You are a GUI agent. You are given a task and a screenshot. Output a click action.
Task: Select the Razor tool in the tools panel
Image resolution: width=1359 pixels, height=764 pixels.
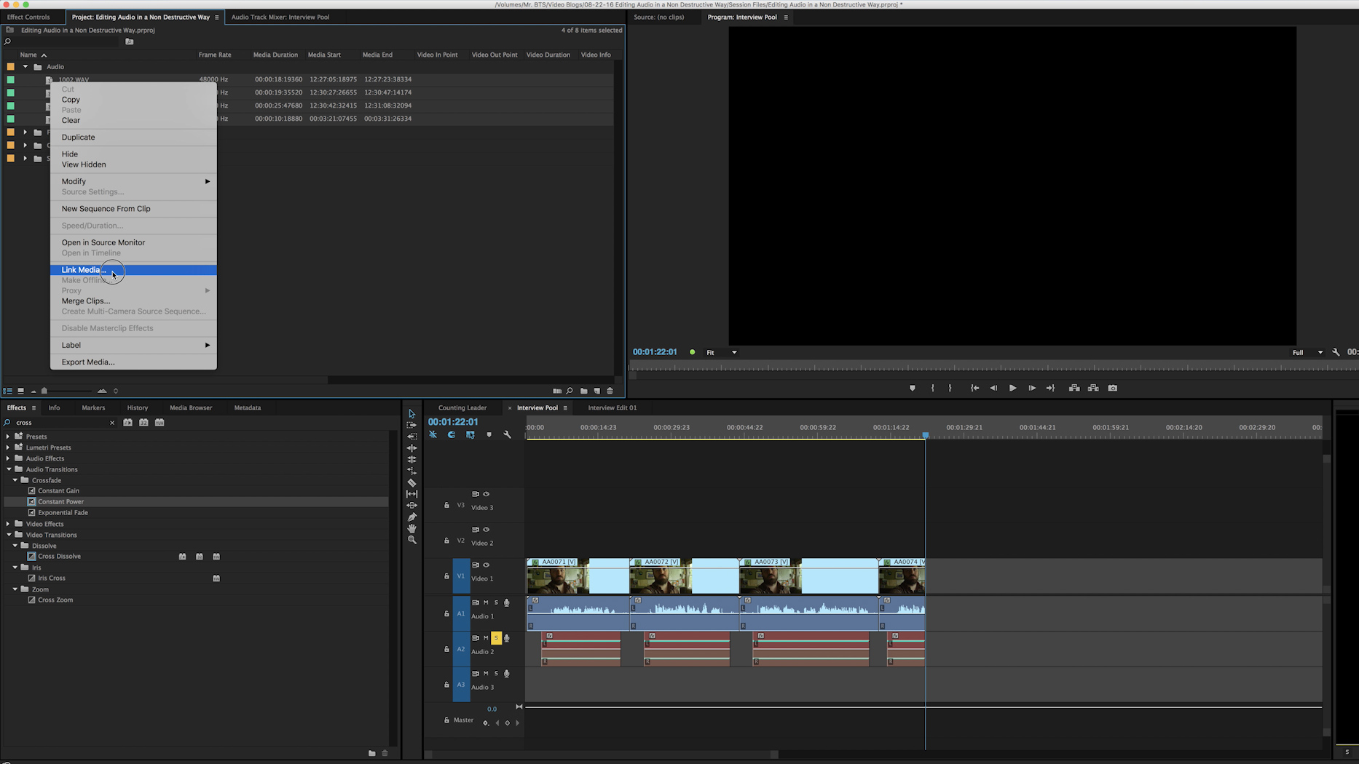pyautogui.click(x=411, y=482)
